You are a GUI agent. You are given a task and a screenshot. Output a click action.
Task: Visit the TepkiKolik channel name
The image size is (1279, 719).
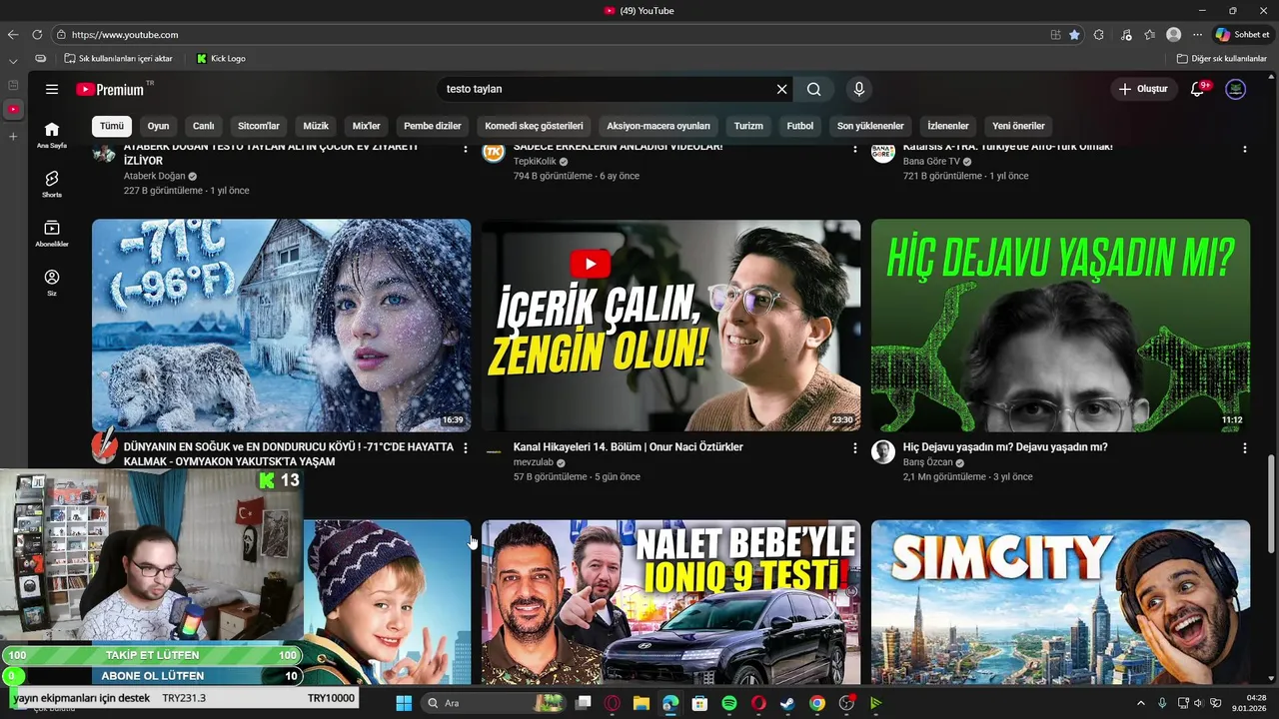[x=535, y=162]
